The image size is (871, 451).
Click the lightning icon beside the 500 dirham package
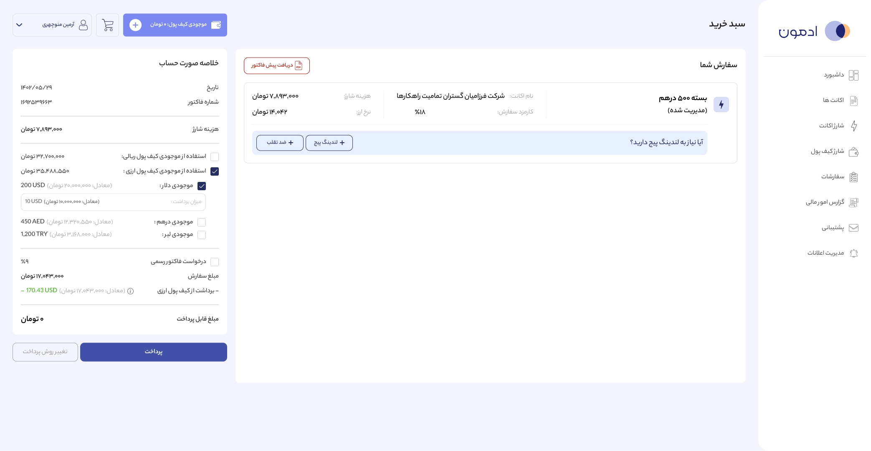pyautogui.click(x=721, y=104)
